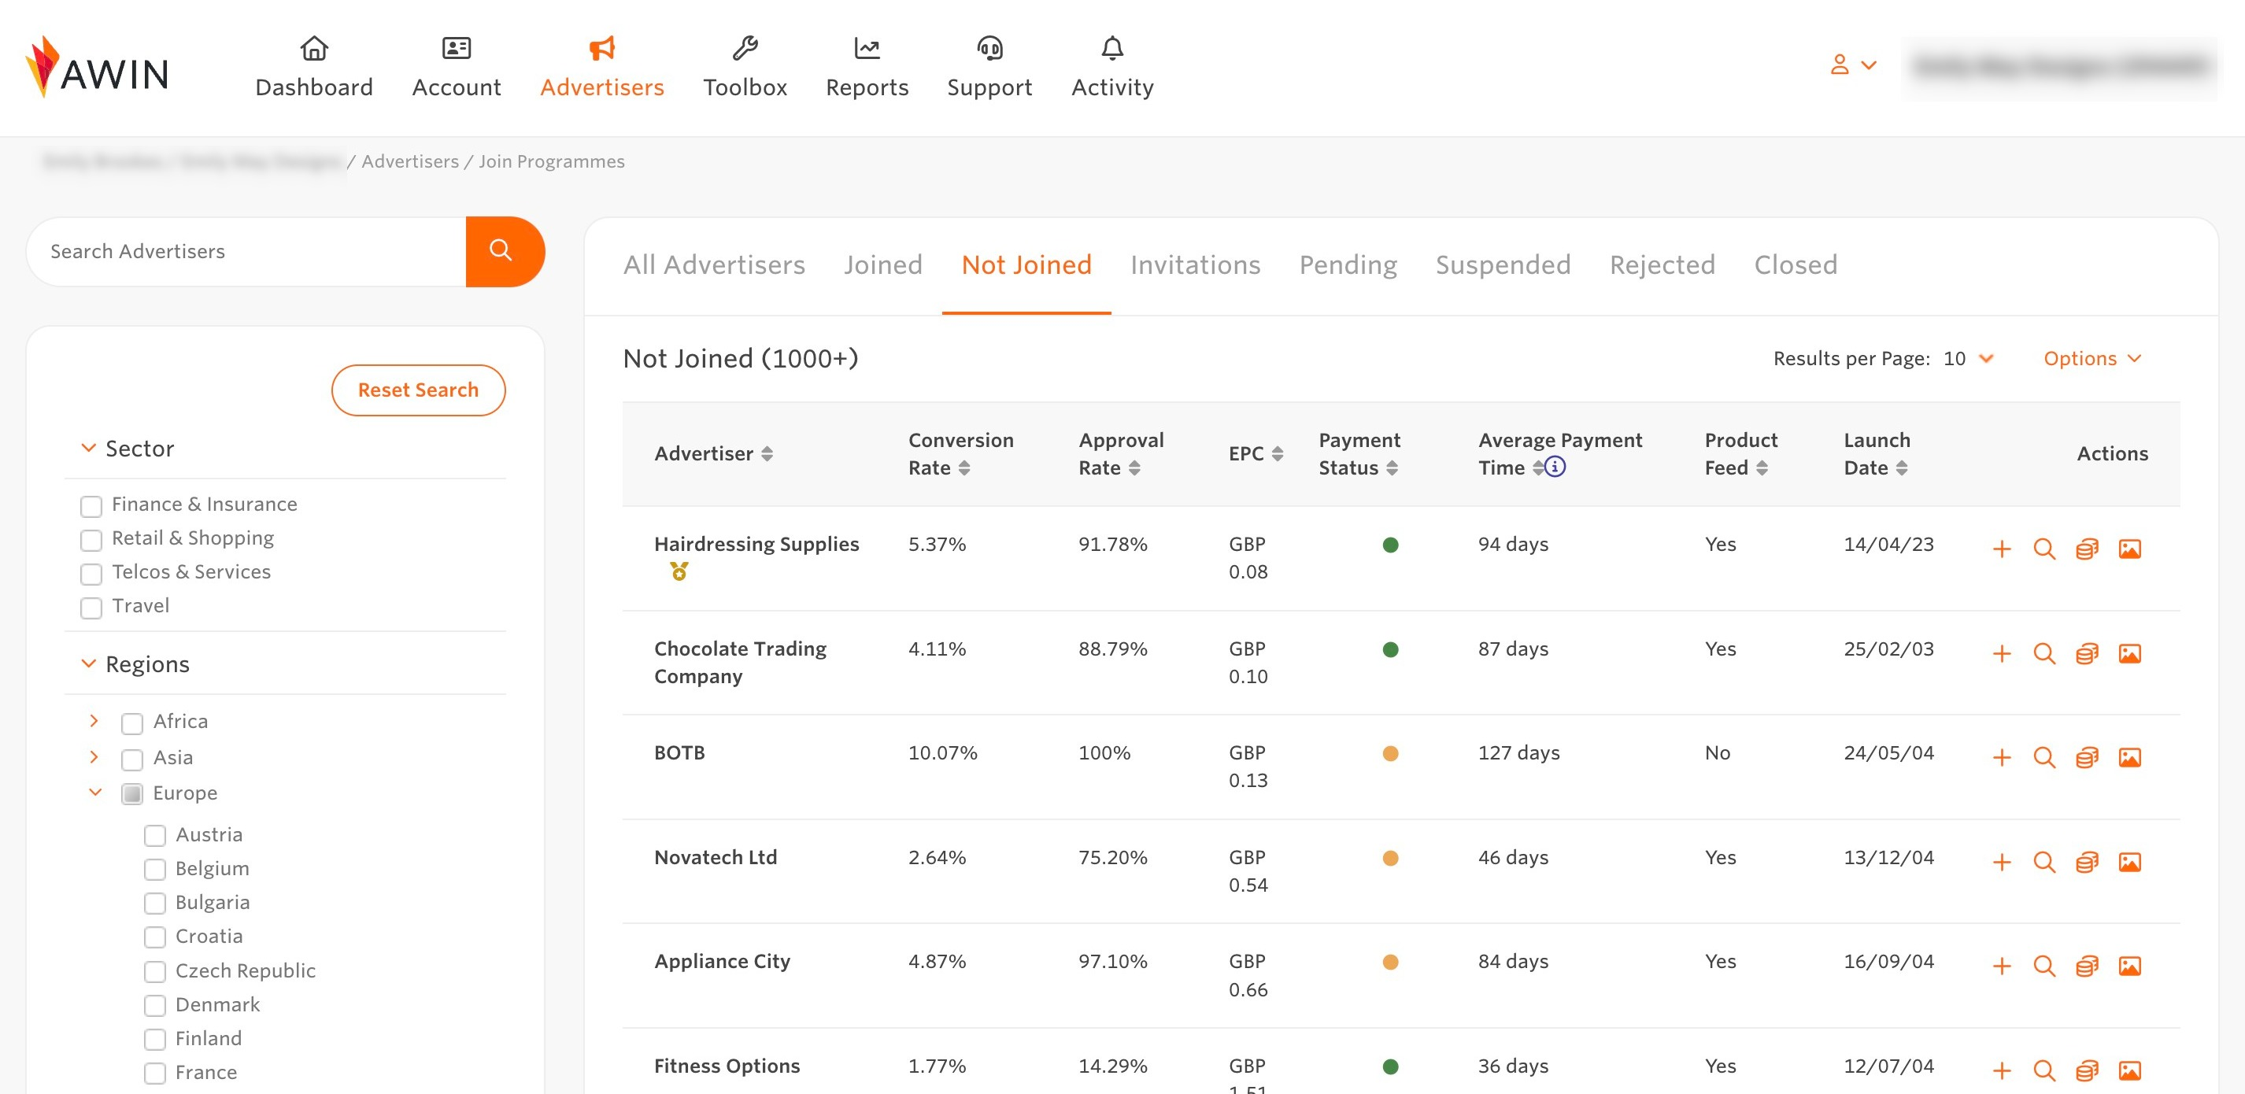
Task: Click the orange payment status dot for Novatech Ltd
Action: [x=1390, y=858]
